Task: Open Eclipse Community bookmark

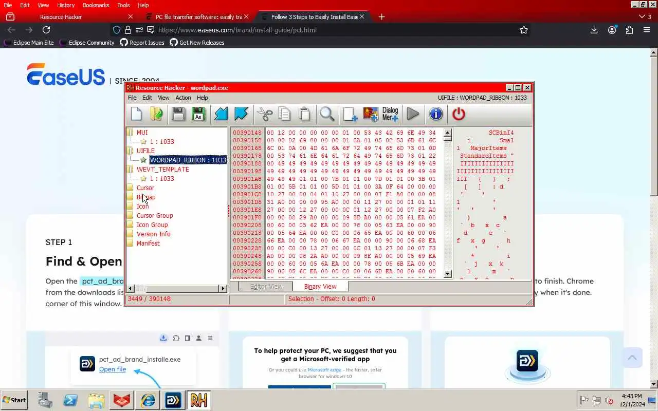Action: 87,43
